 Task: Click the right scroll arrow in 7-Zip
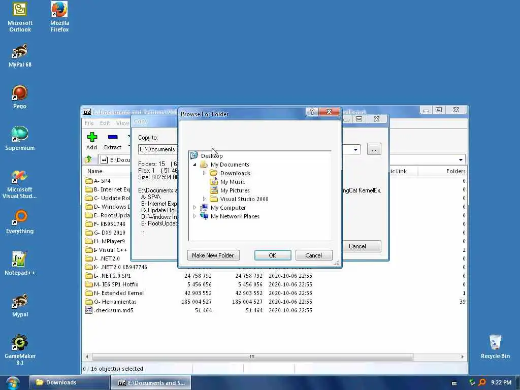pos(462,356)
